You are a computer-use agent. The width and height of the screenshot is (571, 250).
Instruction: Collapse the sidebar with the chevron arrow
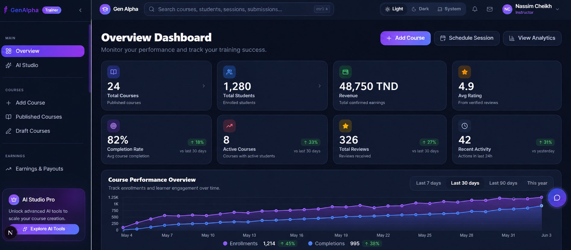(80, 10)
